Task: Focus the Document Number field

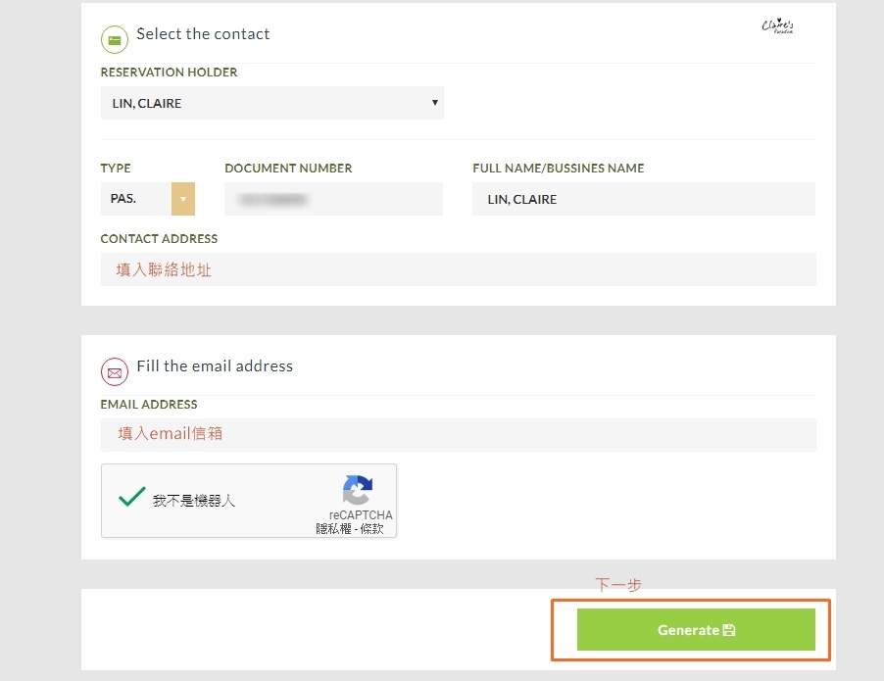Action: coord(333,199)
